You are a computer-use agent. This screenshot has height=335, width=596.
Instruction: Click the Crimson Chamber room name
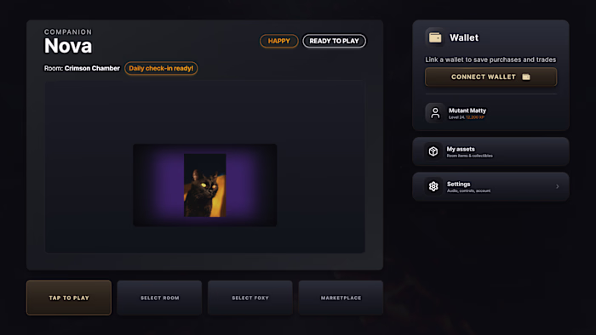pyautogui.click(x=92, y=68)
